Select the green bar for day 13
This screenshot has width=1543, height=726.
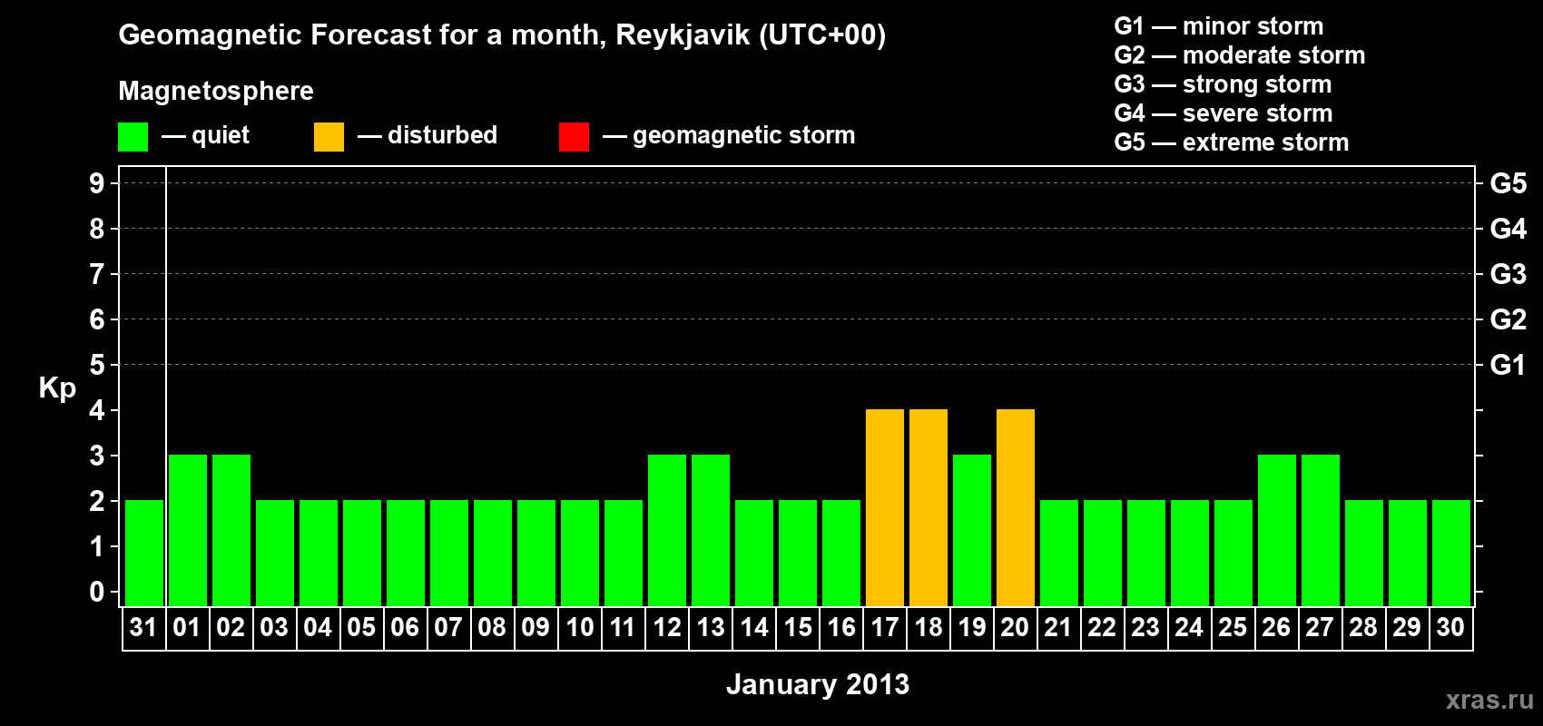click(x=711, y=530)
